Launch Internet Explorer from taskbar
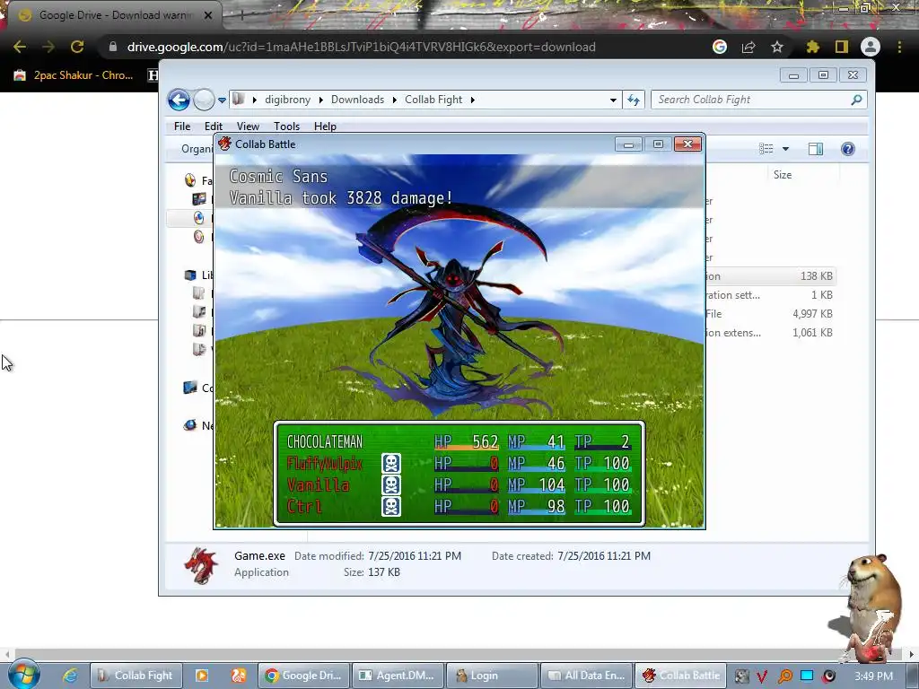This screenshot has height=689, width=919. coord(70,676)
